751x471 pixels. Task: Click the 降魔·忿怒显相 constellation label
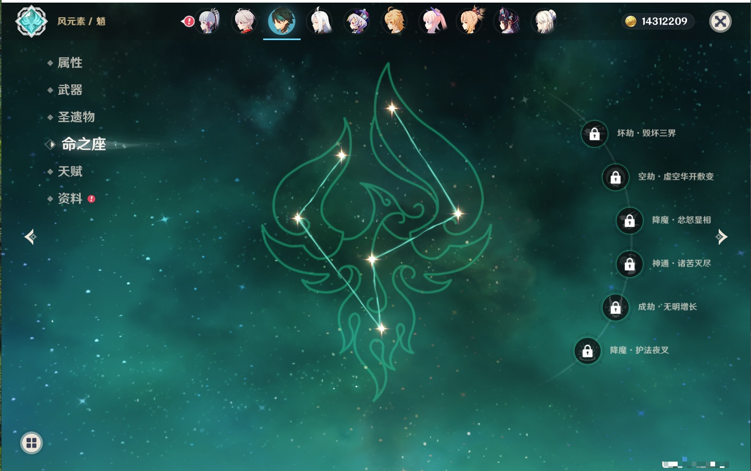(681, 220)
